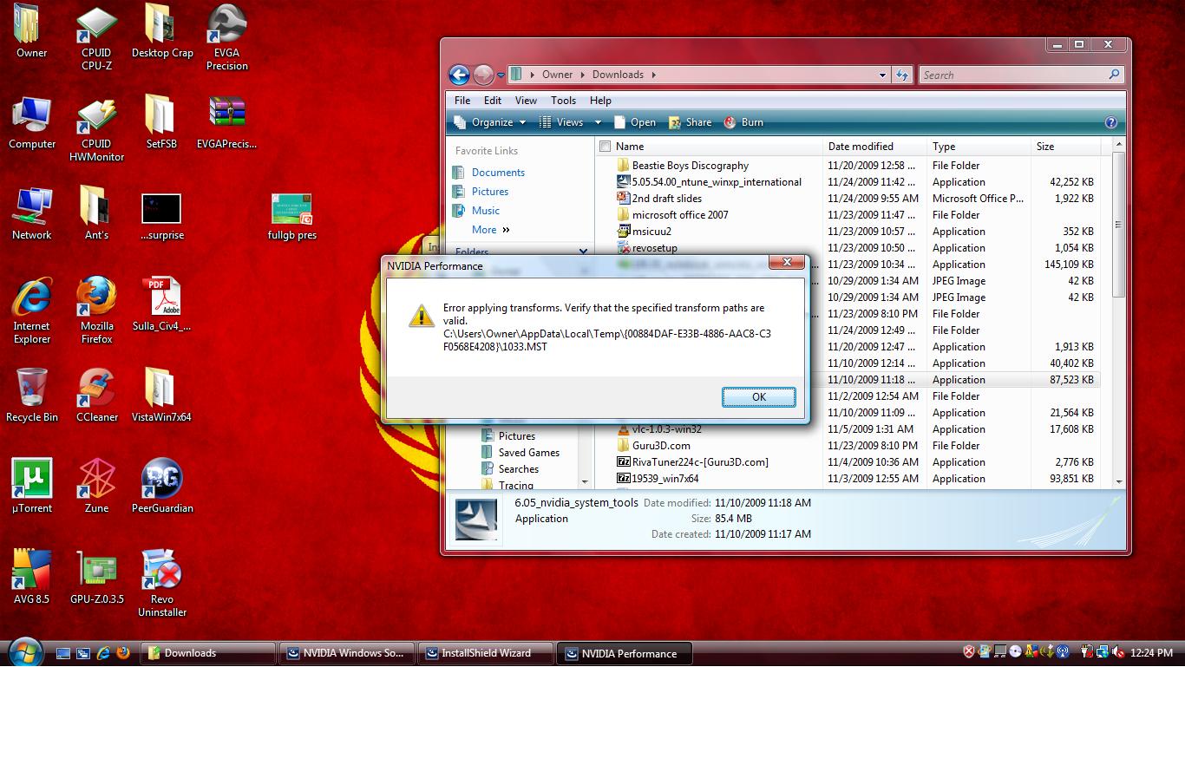
Task: Click OK in the NVIDIA Performance error dialog
Action: point(758,396)
